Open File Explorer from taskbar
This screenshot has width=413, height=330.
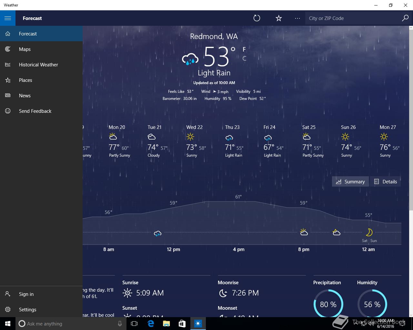pyautogui.click(x=166, y=324)
